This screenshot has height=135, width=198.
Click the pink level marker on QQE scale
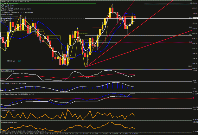click(194, 98)
